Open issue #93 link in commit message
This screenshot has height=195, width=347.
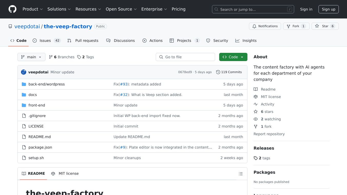point(124,84)
